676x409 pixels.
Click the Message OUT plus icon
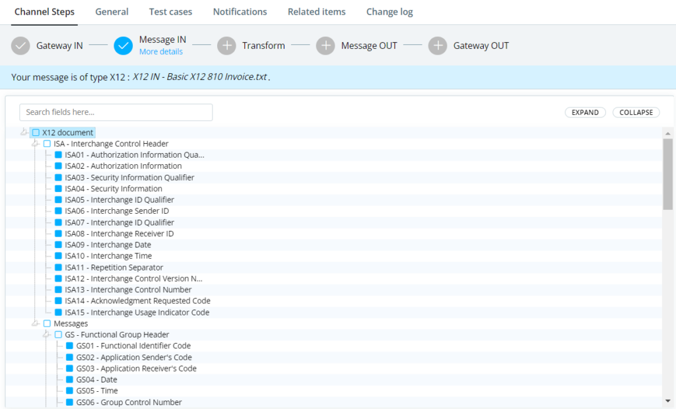[325, 46]
